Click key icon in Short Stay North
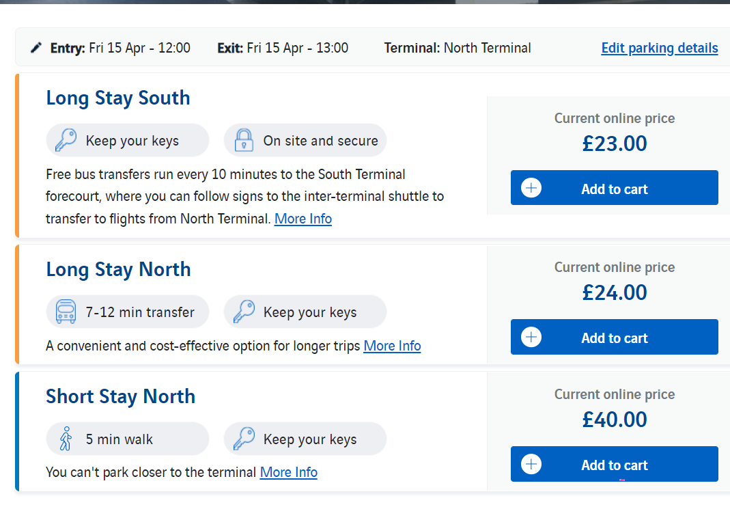This screenshot has height=507, width=730. pos(244,439)
